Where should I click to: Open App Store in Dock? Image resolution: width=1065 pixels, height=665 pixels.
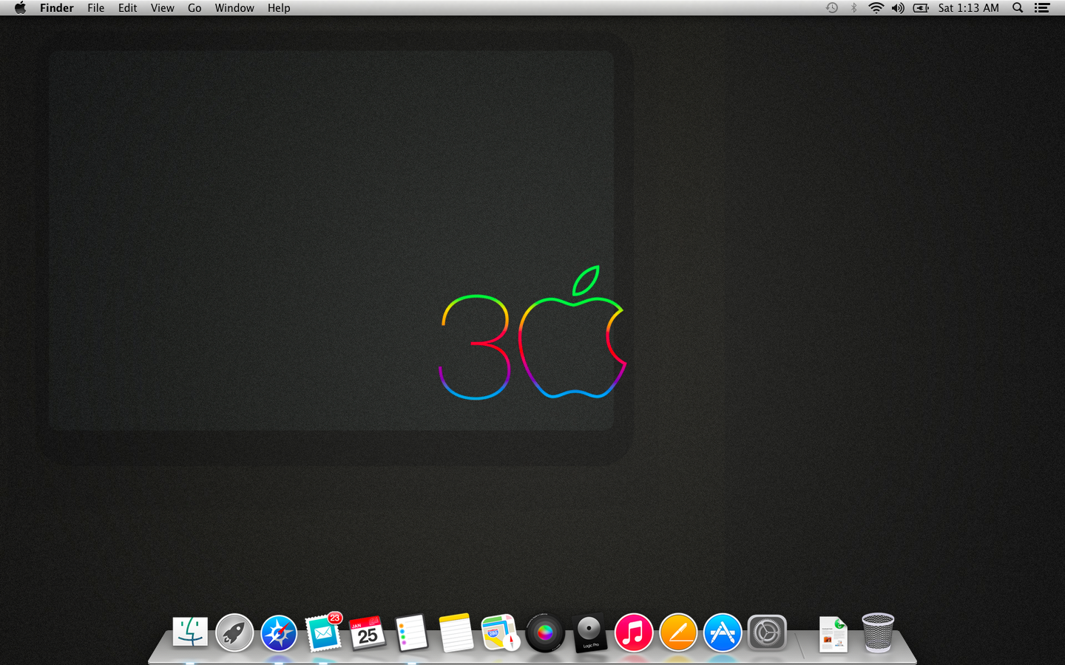click(723, 633)
